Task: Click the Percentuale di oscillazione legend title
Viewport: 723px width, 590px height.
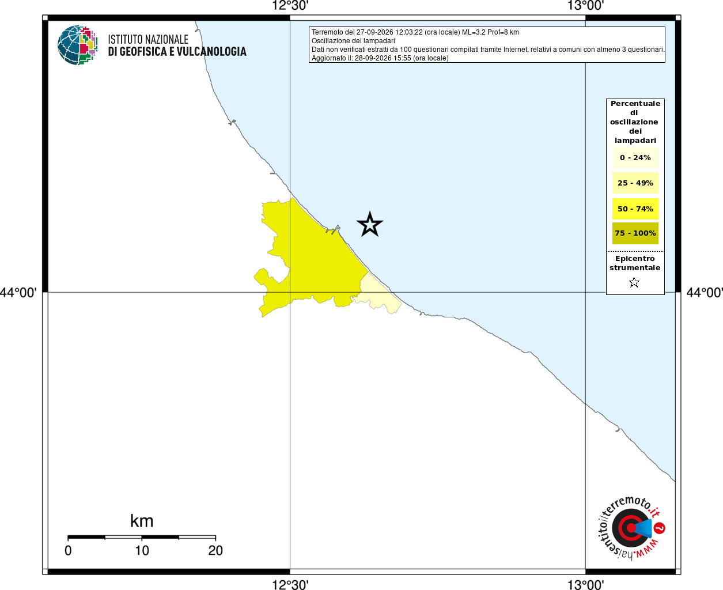Action: click(635, 122)
